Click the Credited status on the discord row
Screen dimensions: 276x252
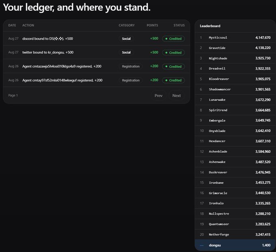point(173,39)
